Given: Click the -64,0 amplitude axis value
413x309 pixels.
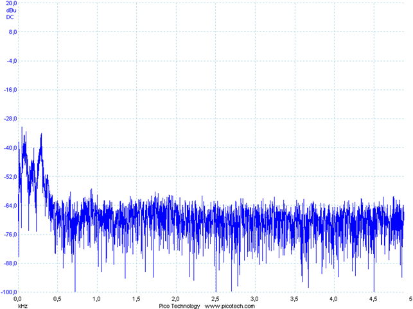Looking at the screenshot, I should click(10, 206).
